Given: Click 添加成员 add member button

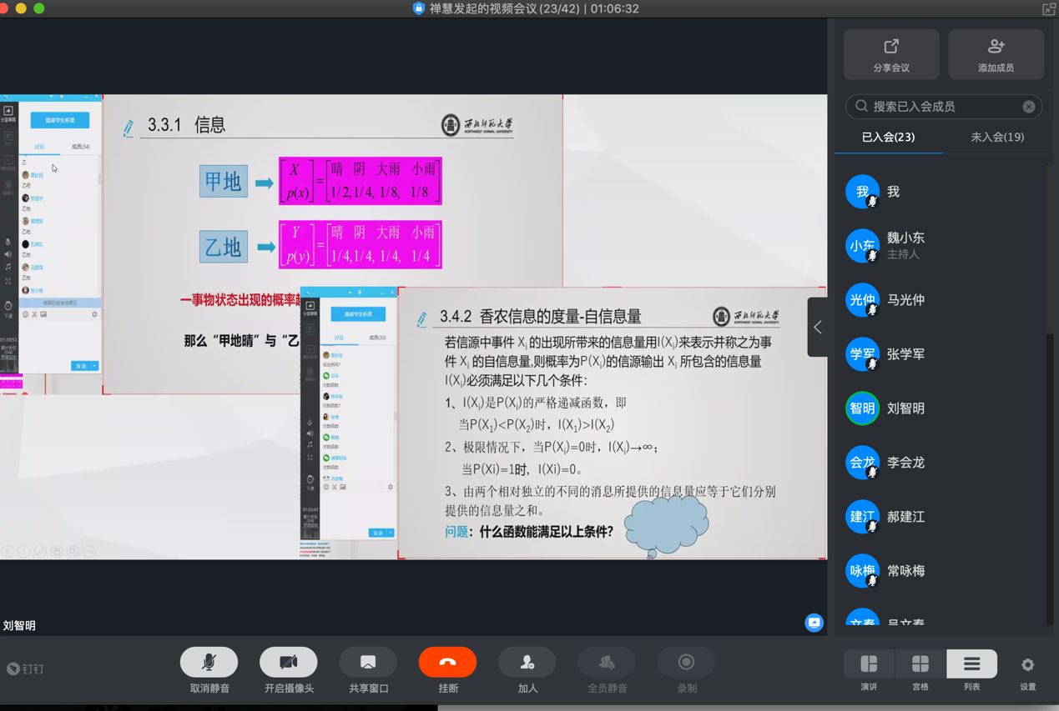Looking at the screenshot, I should (996, 55).
